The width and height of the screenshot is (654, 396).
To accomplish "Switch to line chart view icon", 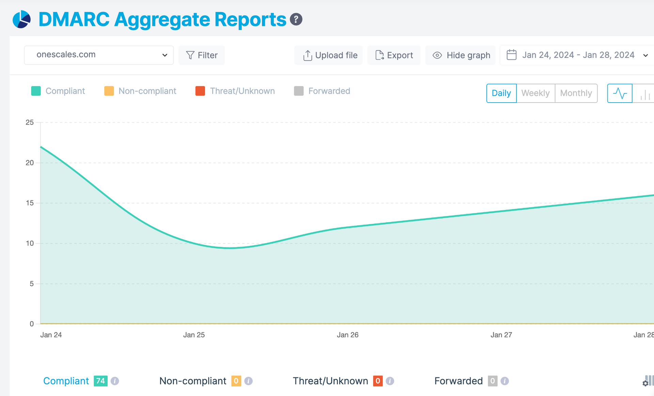I will coord(620,93).
